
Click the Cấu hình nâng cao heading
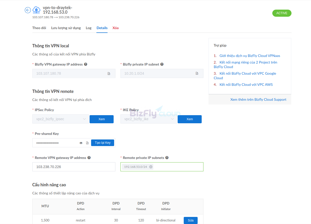coord(49,185)
